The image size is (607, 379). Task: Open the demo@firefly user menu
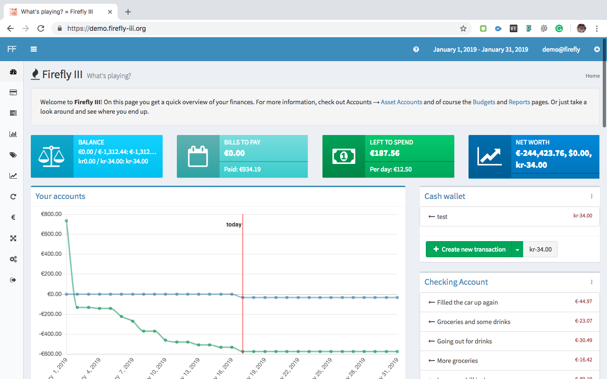561,49
